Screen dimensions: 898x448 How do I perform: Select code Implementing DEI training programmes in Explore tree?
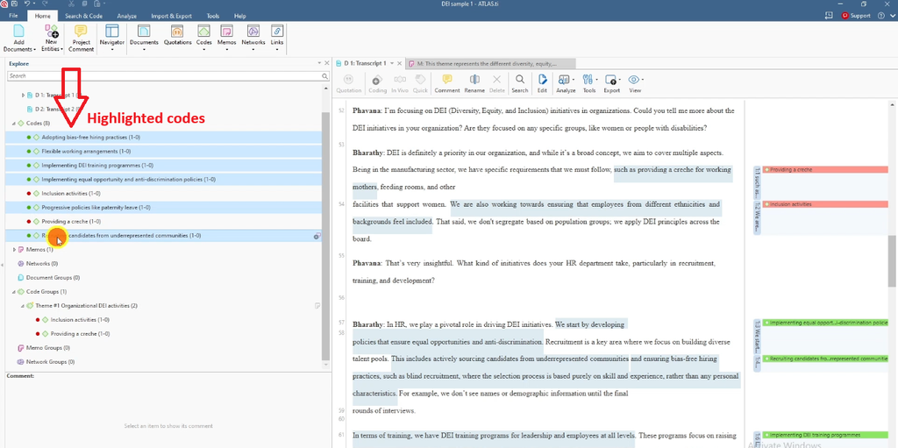163,166
